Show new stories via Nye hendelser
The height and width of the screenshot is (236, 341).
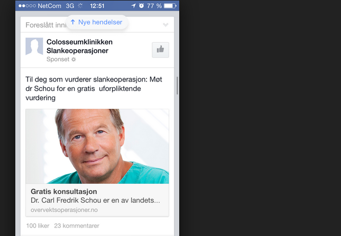pos(97,22)
